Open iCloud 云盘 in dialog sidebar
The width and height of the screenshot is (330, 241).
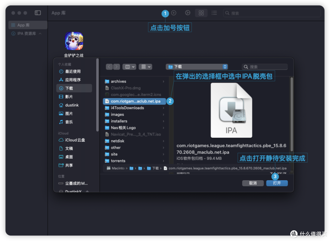pos(74,140)
